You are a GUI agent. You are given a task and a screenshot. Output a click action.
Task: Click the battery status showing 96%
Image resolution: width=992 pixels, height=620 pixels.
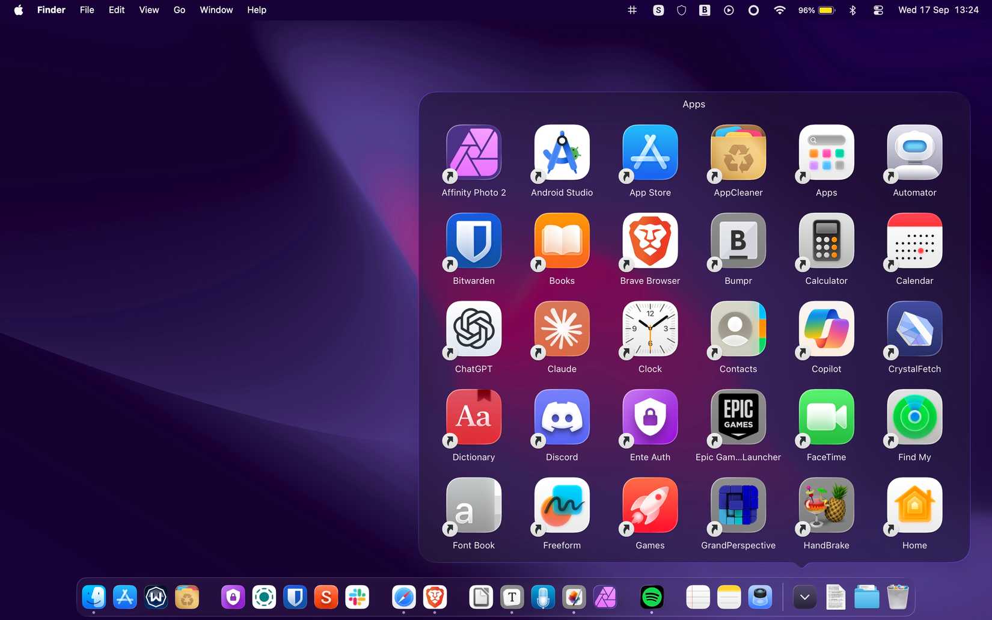tap(816, 10)
